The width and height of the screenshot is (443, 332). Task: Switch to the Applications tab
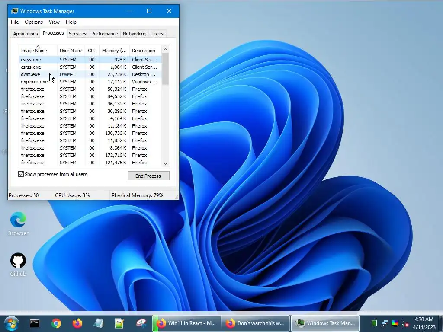click(26, 34)
